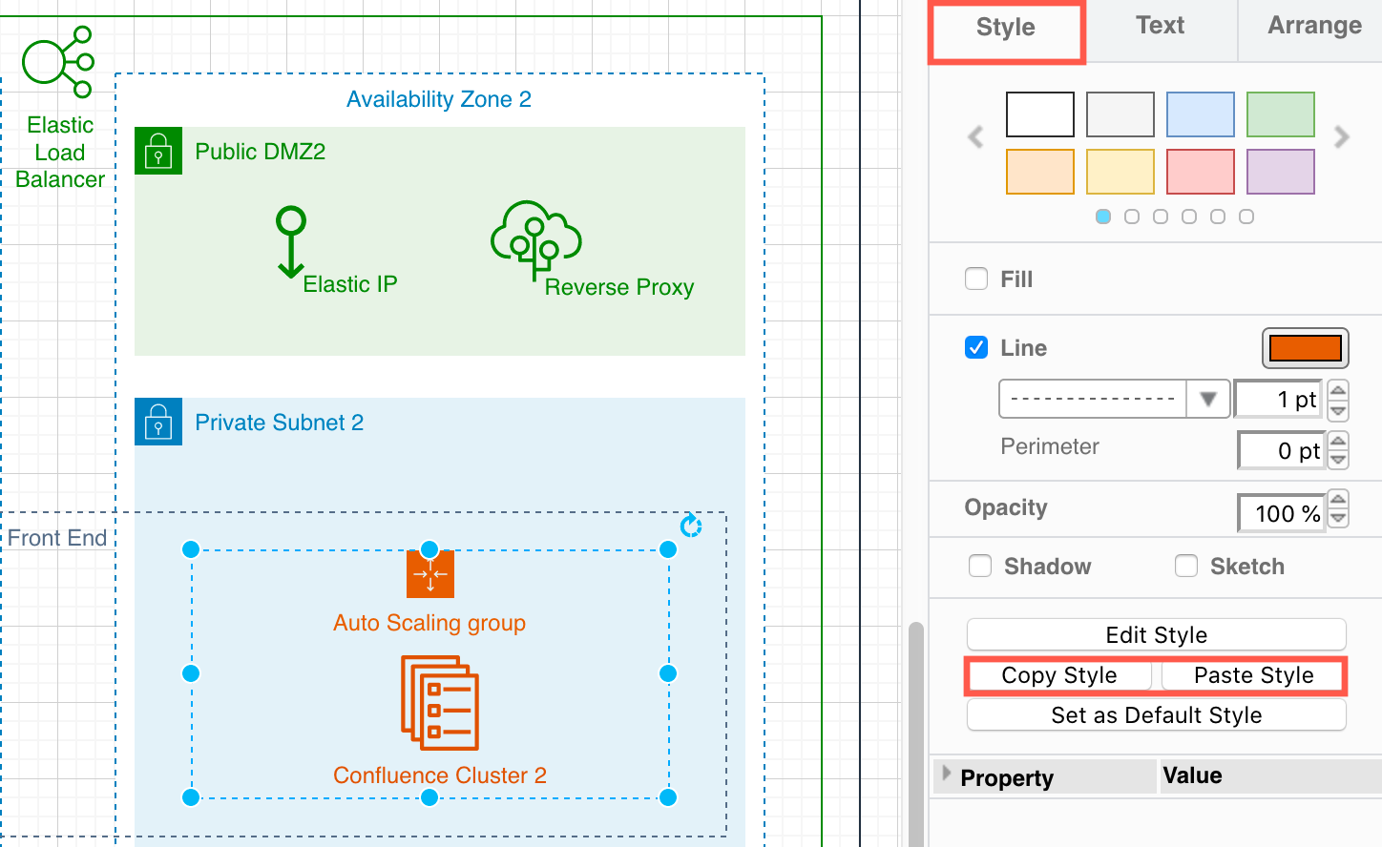Click the Public DMZ2 padlock icon
Viewport: 1382px width, 847px height.
157,151
